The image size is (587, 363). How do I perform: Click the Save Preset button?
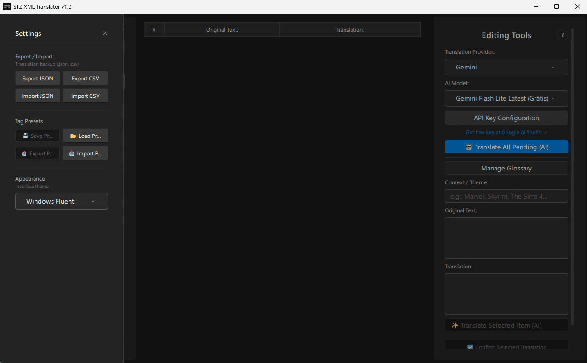click(x=38, y=136)
